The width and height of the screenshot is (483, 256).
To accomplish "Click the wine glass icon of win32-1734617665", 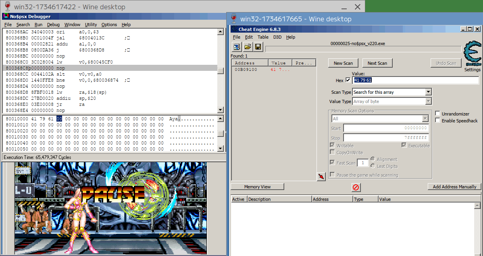I will (233, 19).
